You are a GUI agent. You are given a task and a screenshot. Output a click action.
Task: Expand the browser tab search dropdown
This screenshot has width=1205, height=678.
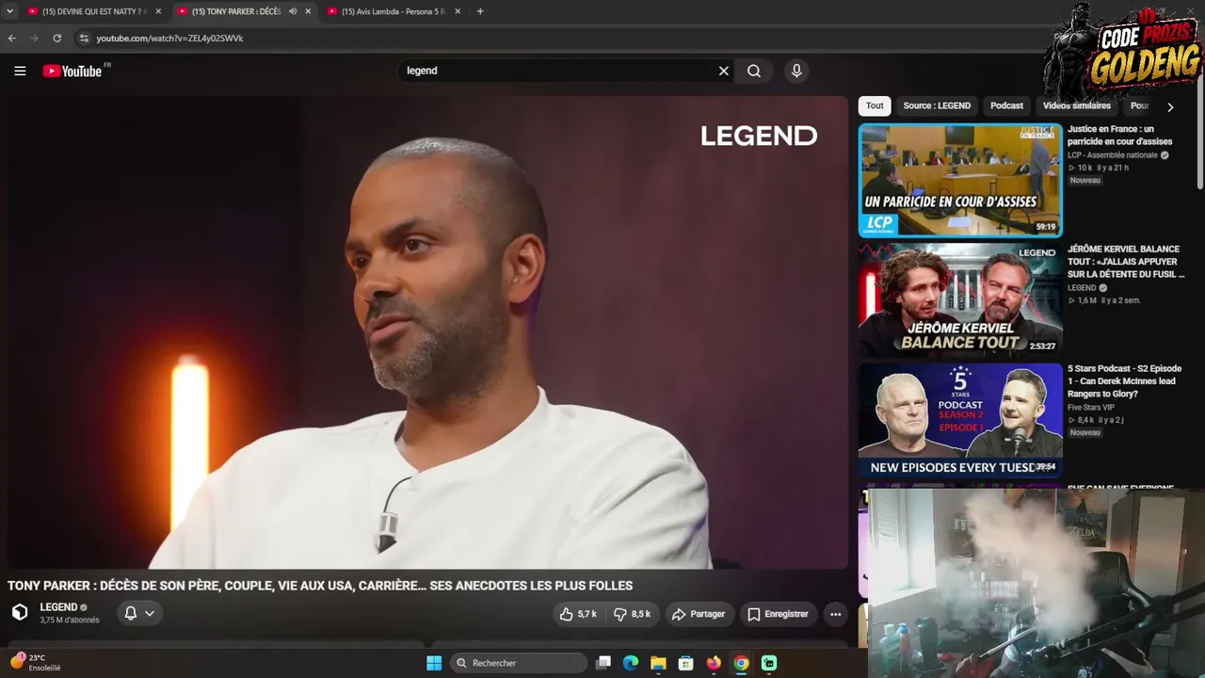[9, 11]
